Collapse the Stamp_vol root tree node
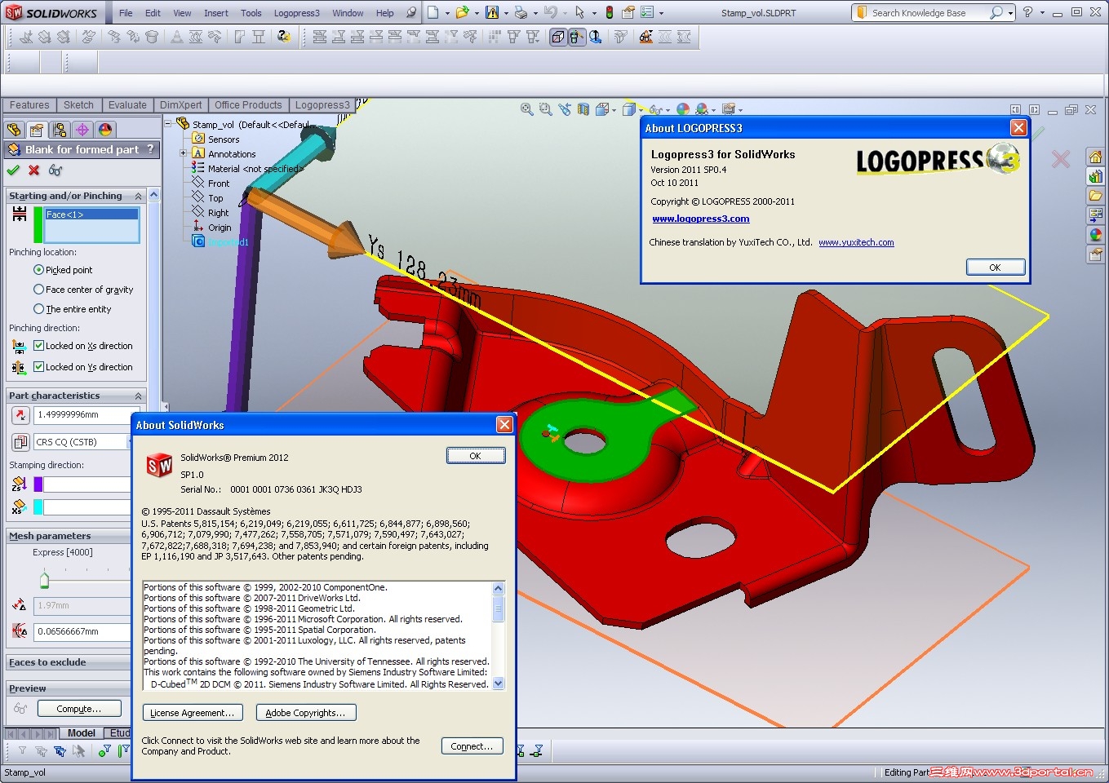This screenshot has width=1109, height=783. pyautogui.click(x=168, y=124)
